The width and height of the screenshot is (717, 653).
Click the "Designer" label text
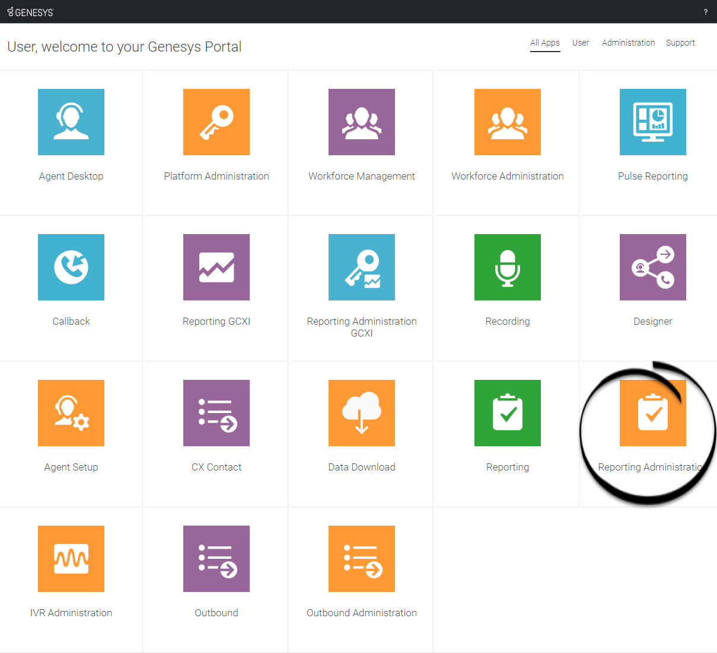[653, 321]
